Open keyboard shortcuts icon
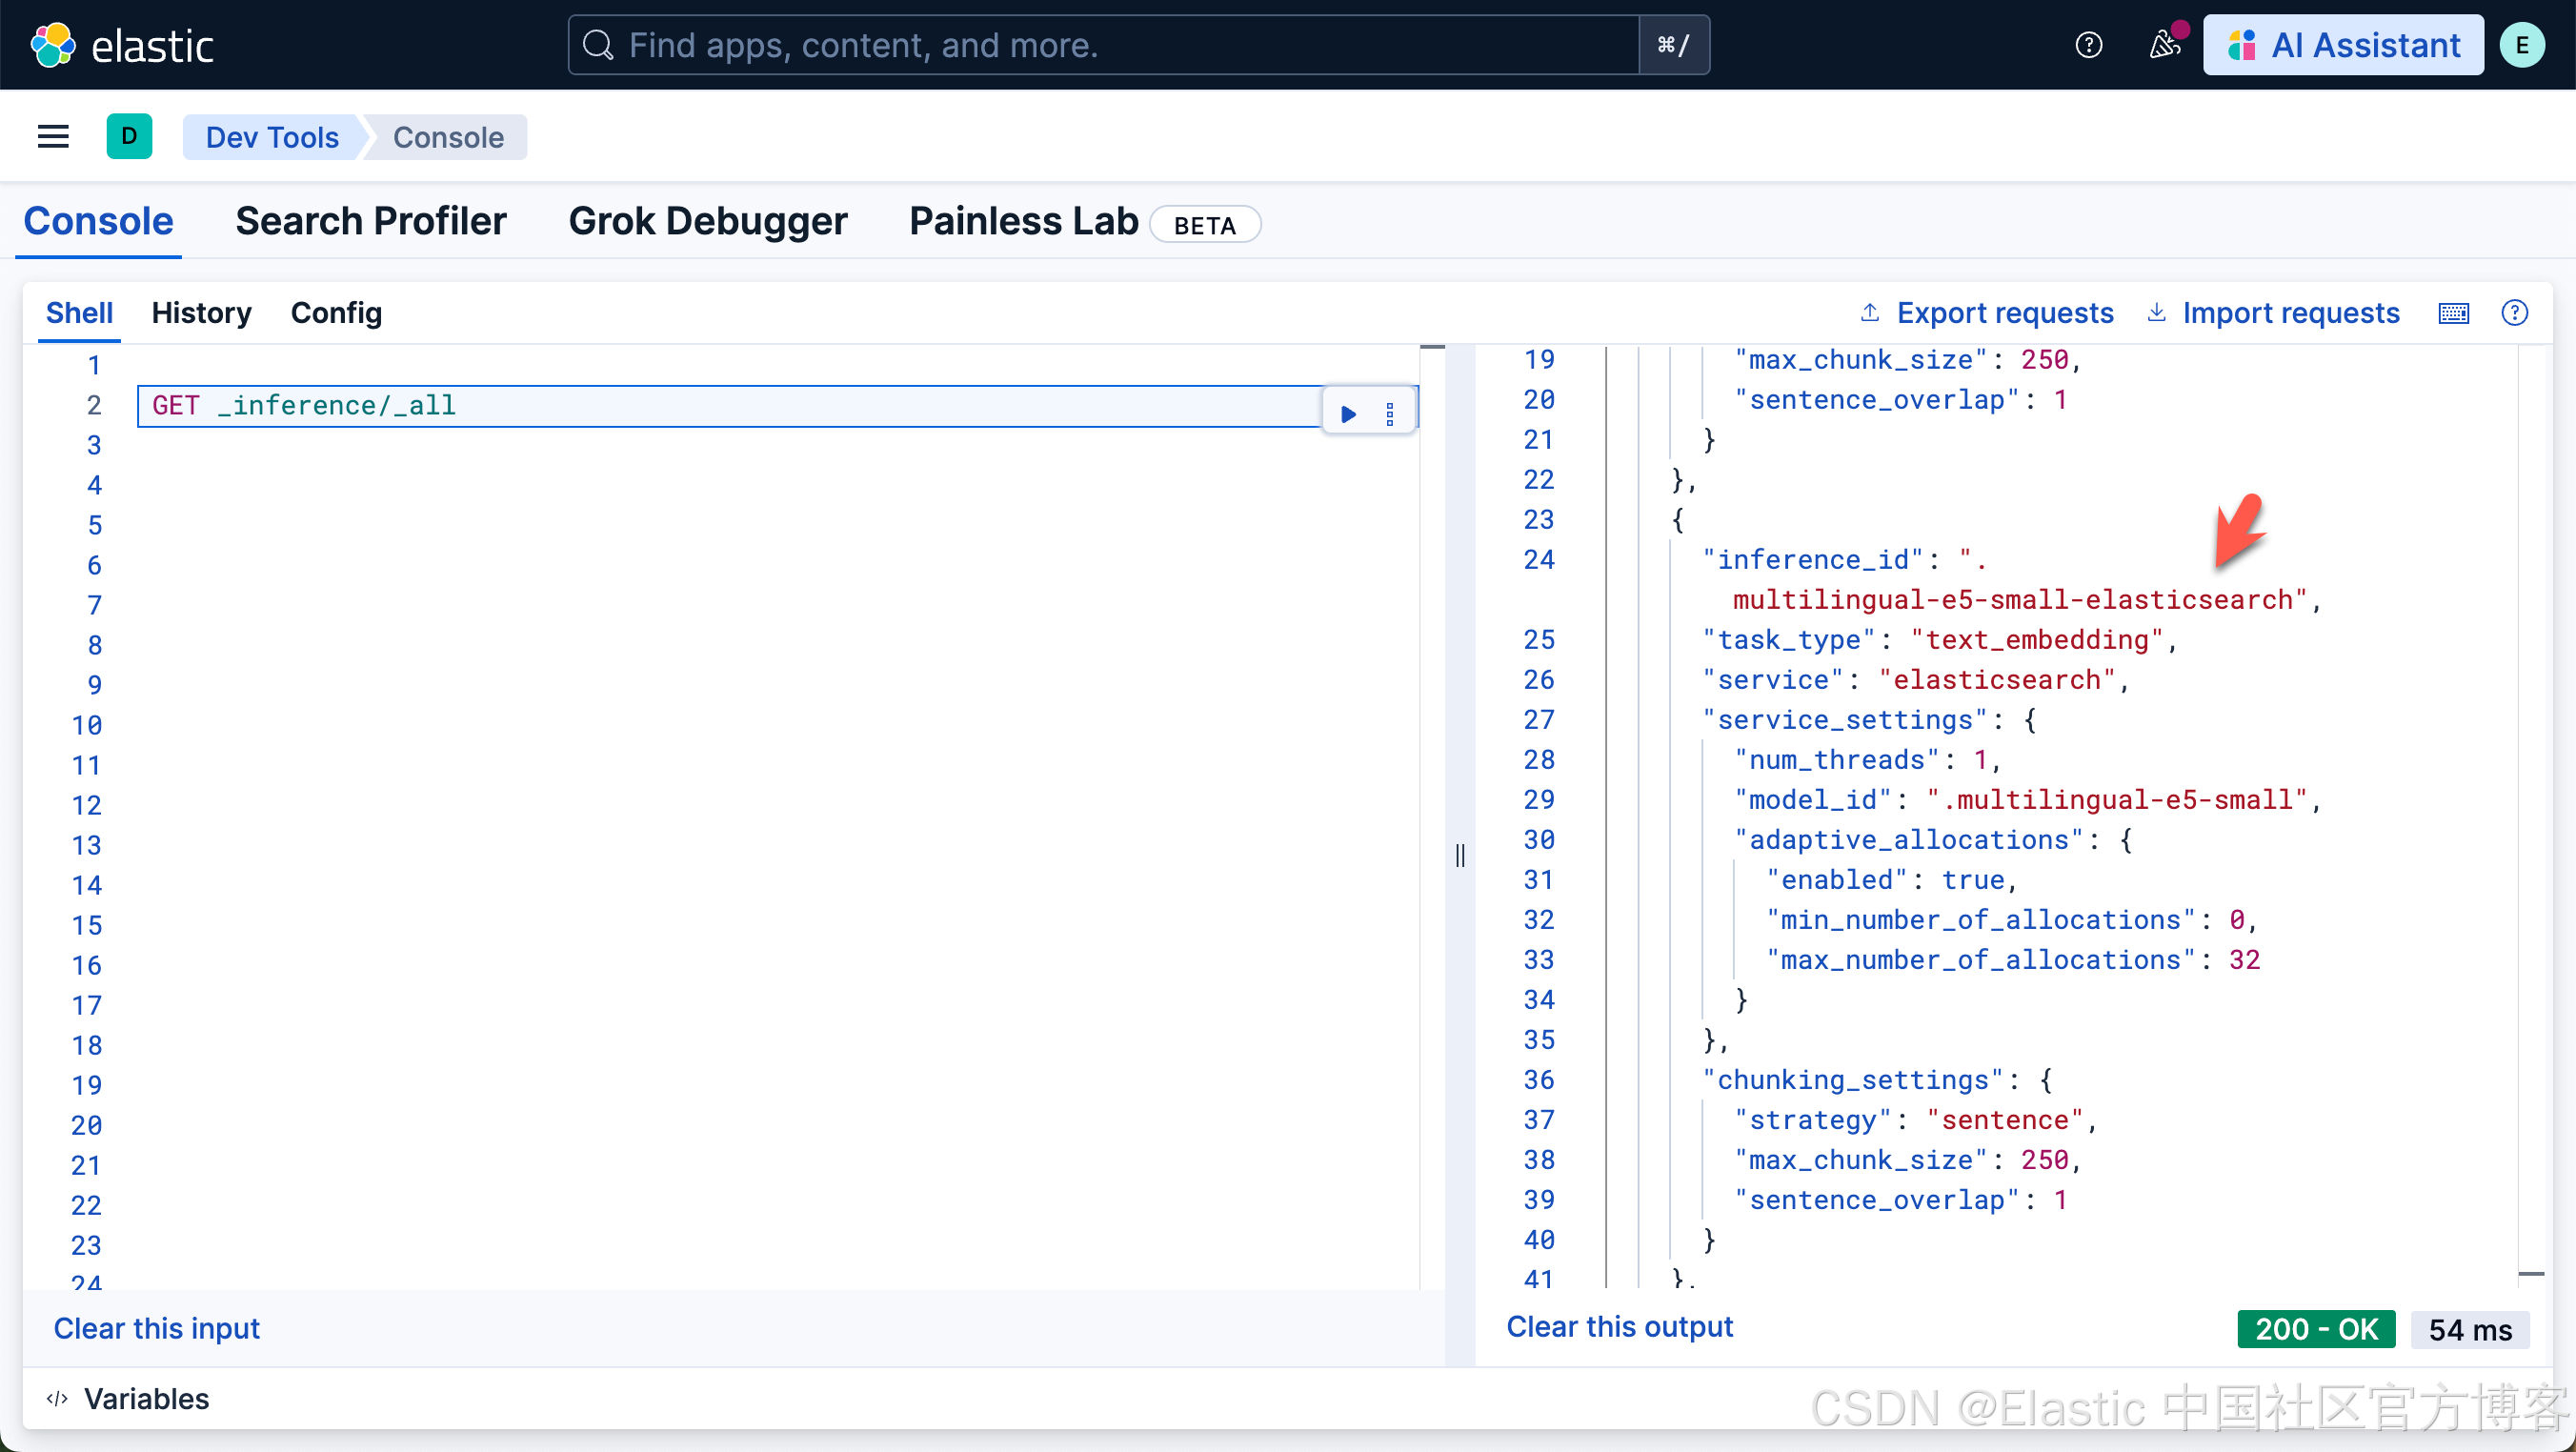This screenshot has height=1452, width=2576. (2453, 313)
